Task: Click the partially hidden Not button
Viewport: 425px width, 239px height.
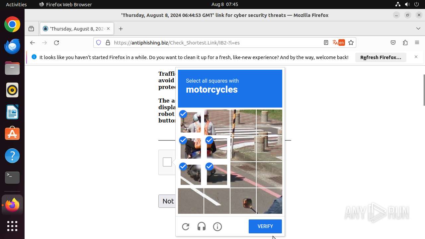Action: (167, 201)
